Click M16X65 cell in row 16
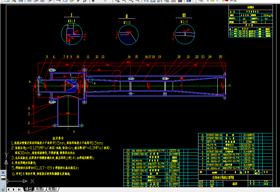The height and width of the screenshot is (192, 280). tap(154, 180)
